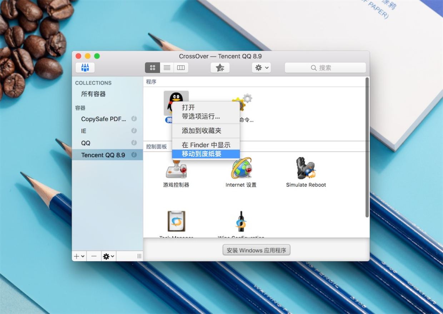
Task: Select the Simulate Reboot boot icon
Action: point(306,168)
